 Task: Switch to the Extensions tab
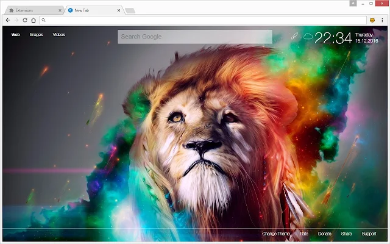[x=34, y=10]
